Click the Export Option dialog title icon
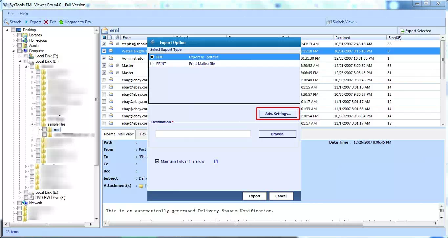This screenshot has height=238, width=448. coord(153,42)
